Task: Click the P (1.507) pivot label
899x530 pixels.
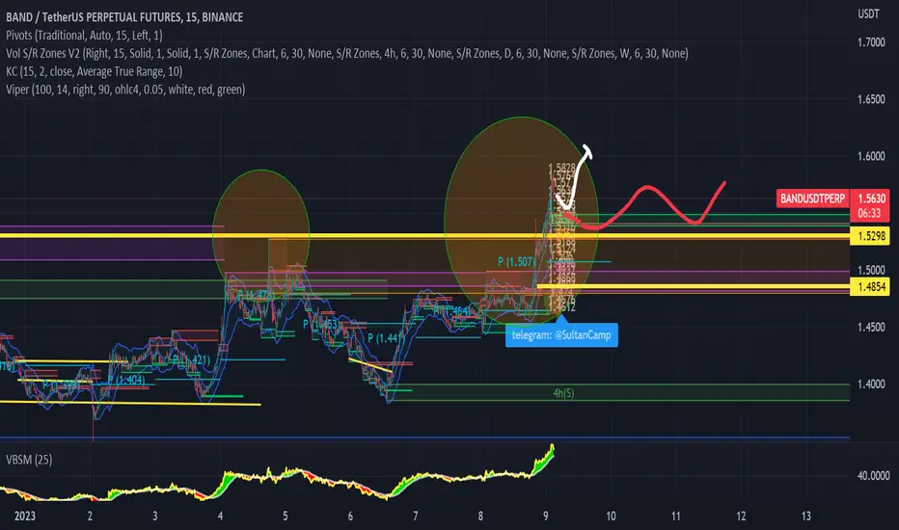Action: pyautogui.click(x=517, y=262)
